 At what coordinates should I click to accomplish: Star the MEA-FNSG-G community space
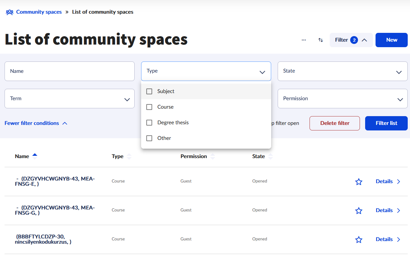(359, 210)
